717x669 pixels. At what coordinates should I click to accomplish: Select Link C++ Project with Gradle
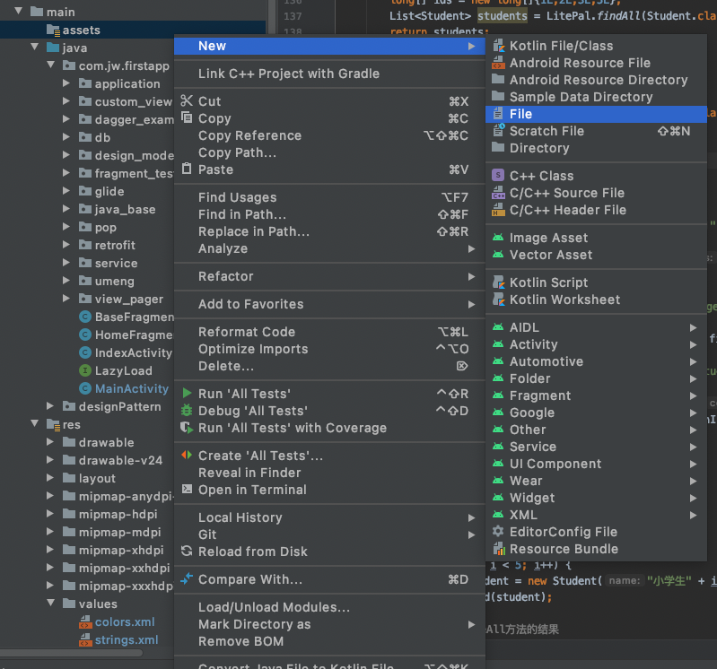point(329,74)
